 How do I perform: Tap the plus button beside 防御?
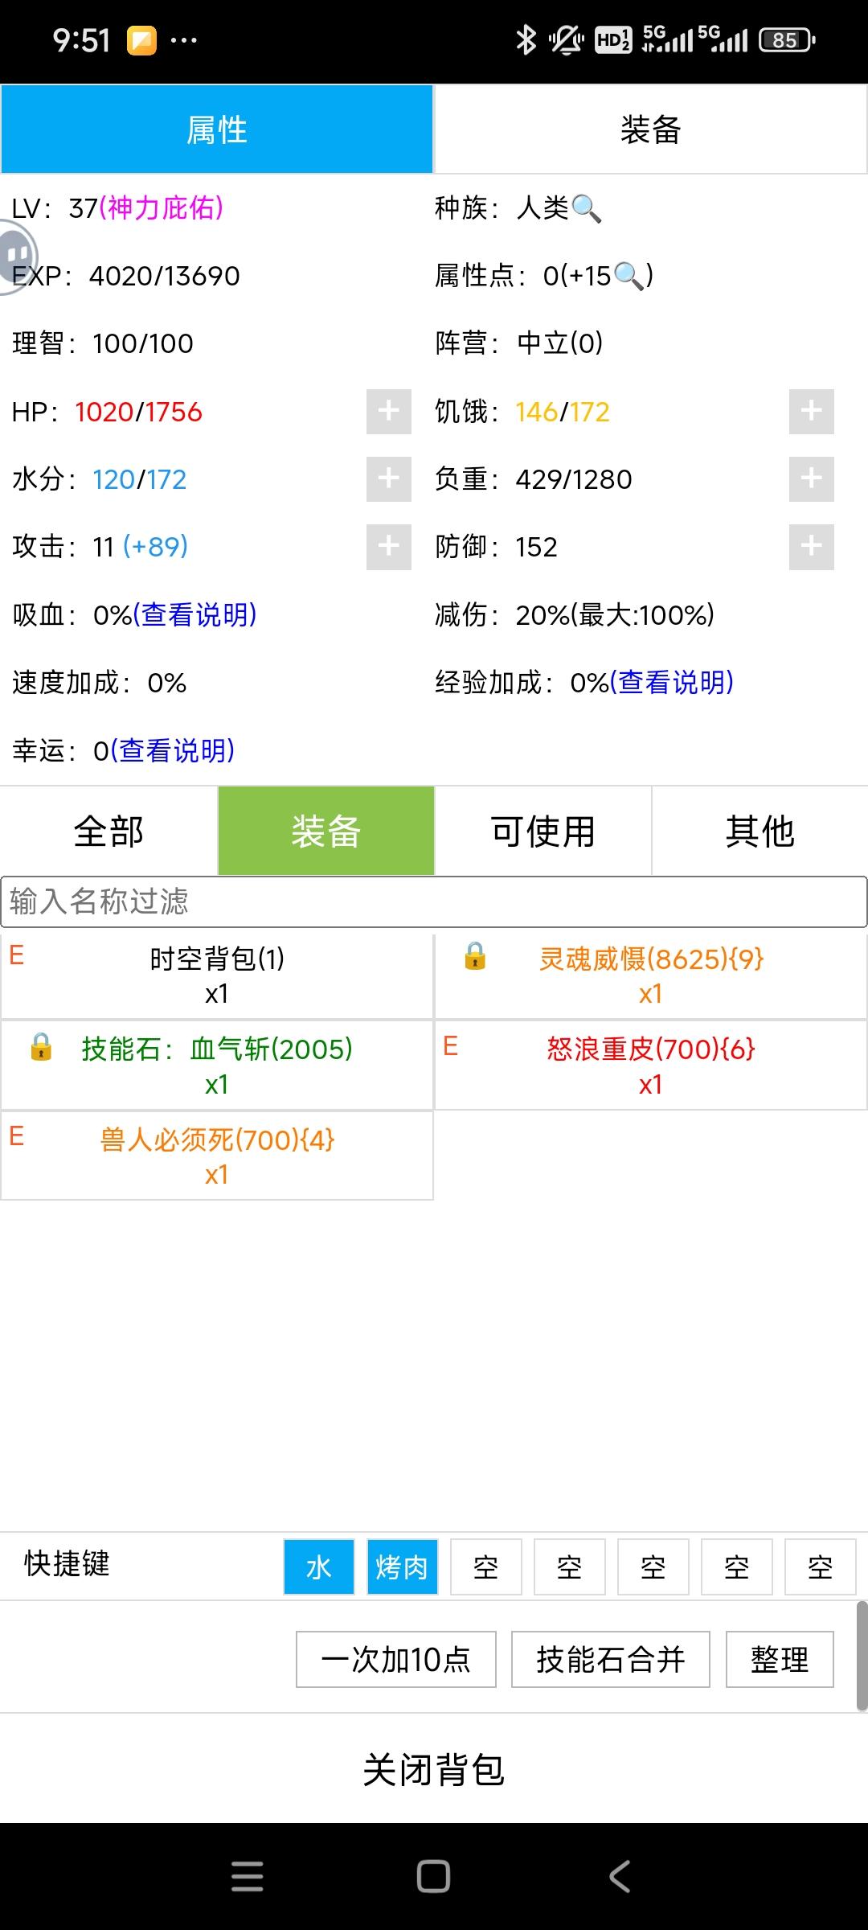click(812, 547)
